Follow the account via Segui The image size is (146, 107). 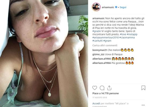tap(123, 7)
